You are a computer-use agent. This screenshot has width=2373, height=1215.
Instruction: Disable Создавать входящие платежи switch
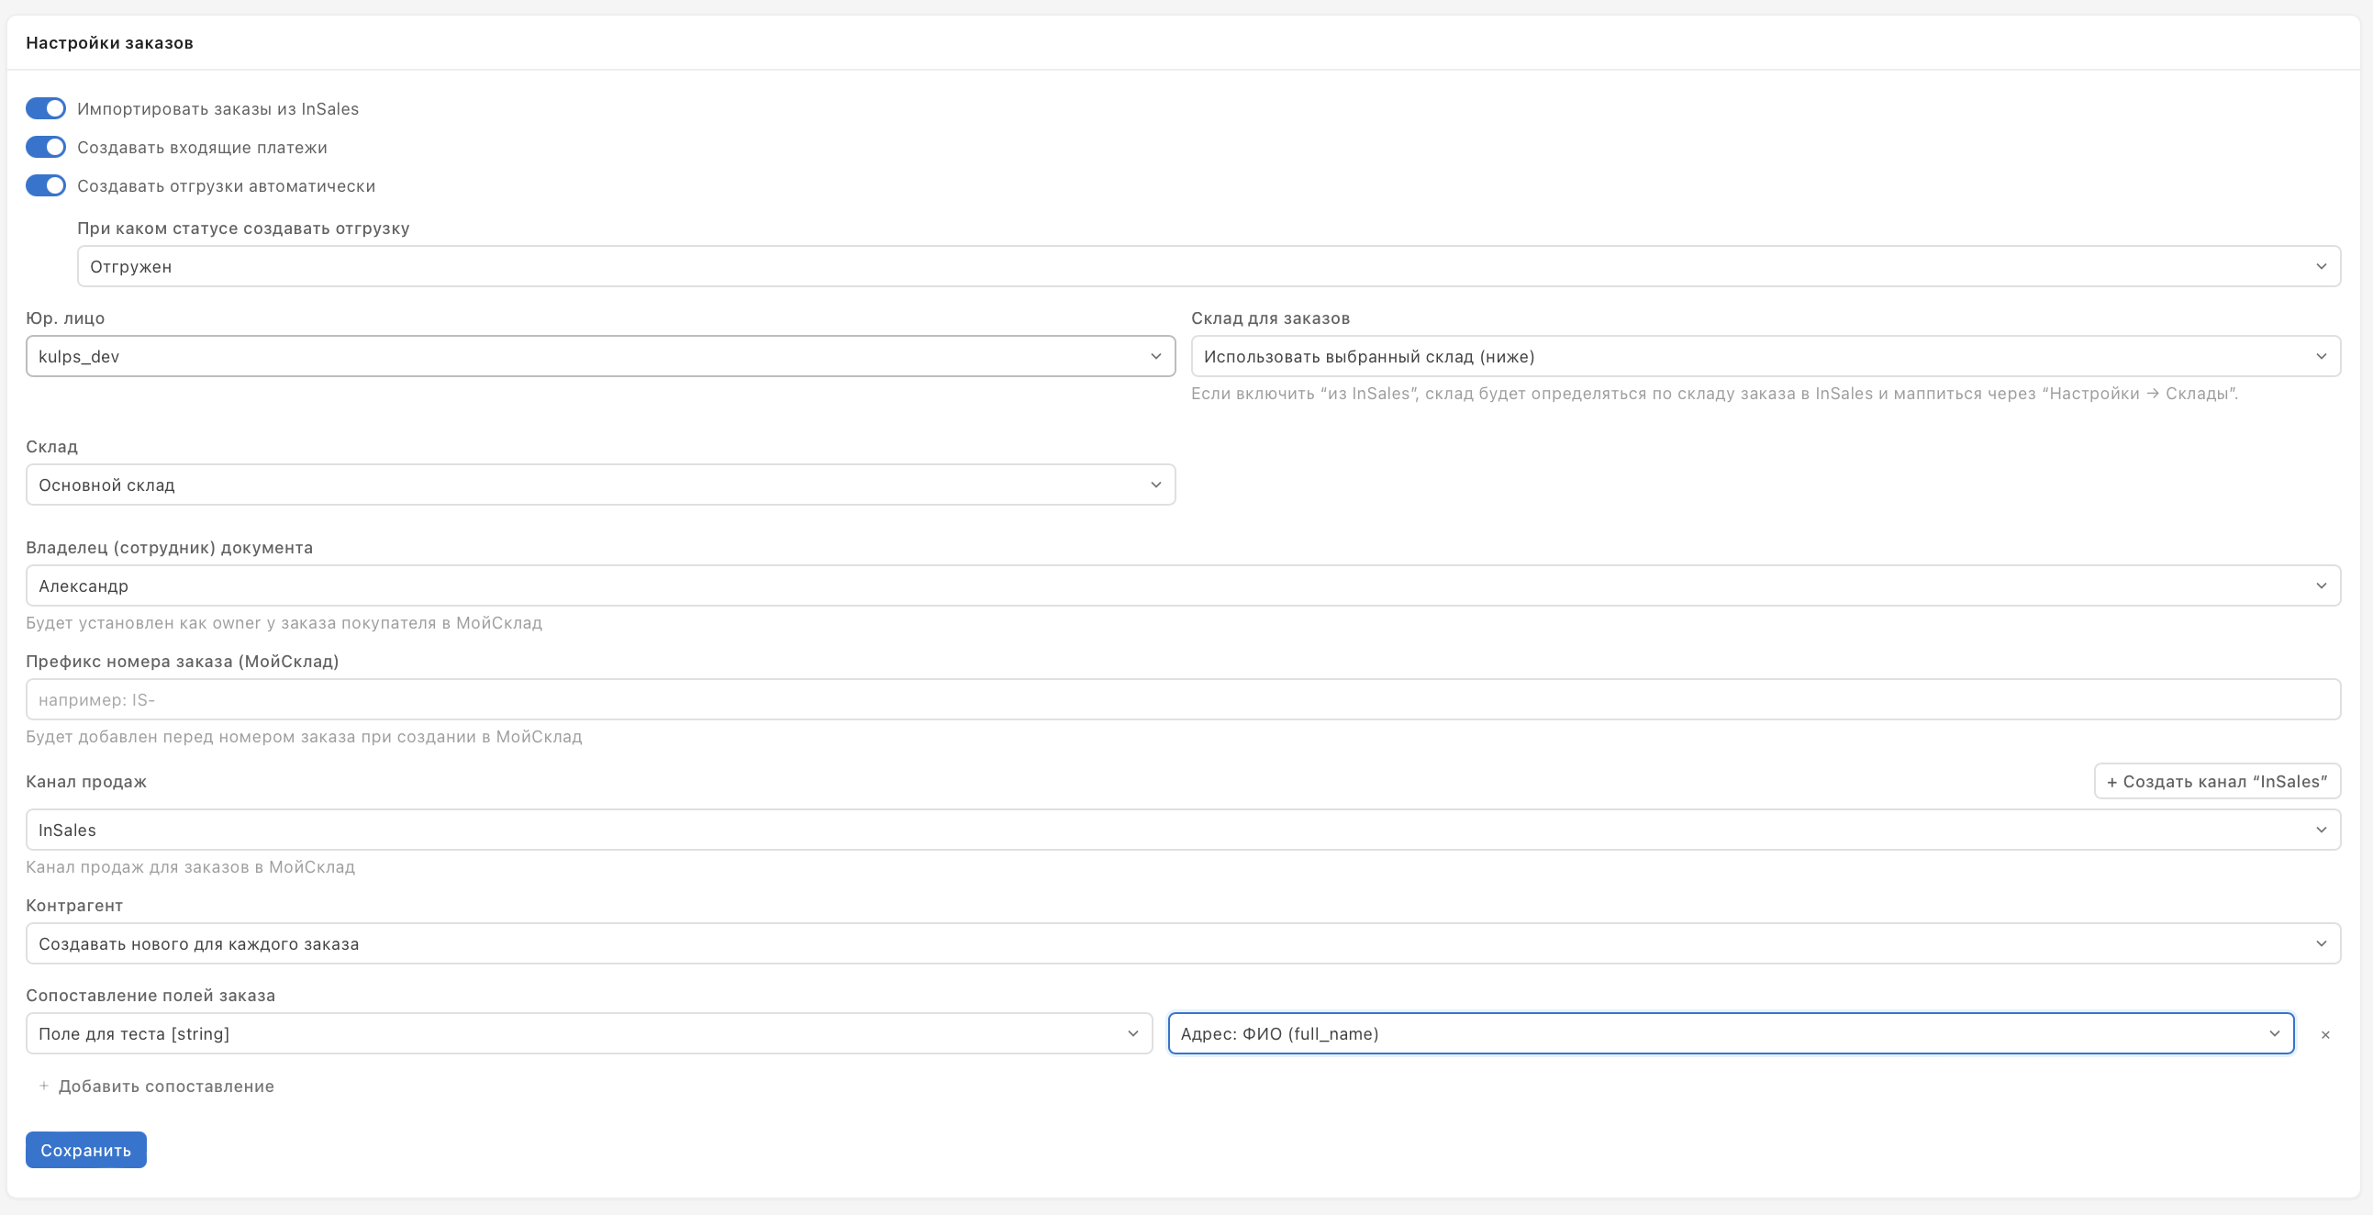click(45, 148)
